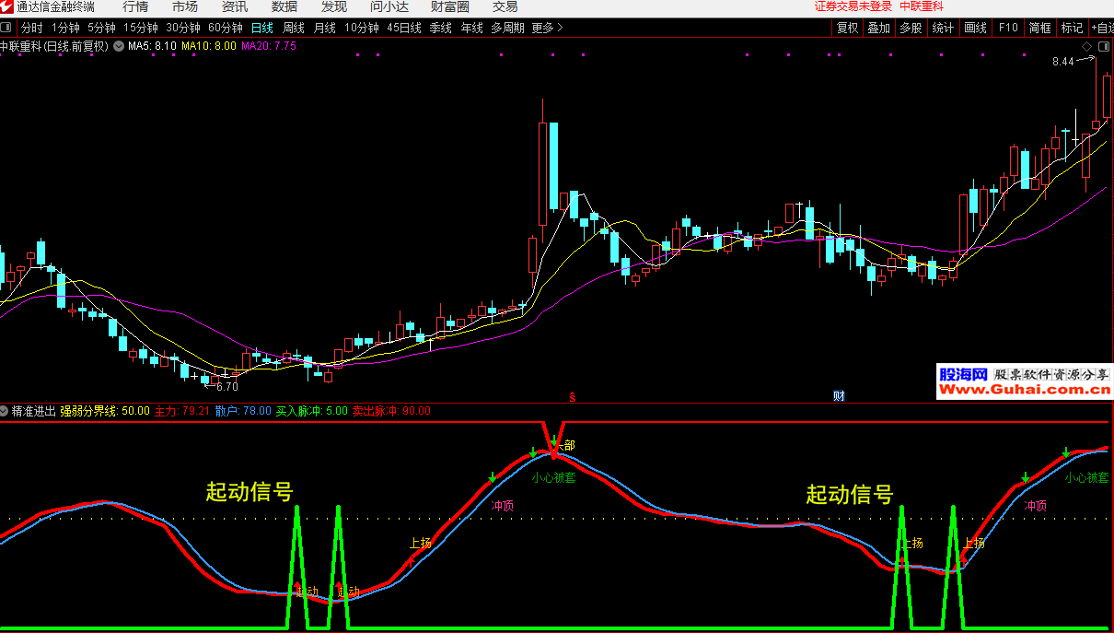The image size is (1114, 633).
Task: Click the 复权 toolbar button
Action: pos(847,28)
